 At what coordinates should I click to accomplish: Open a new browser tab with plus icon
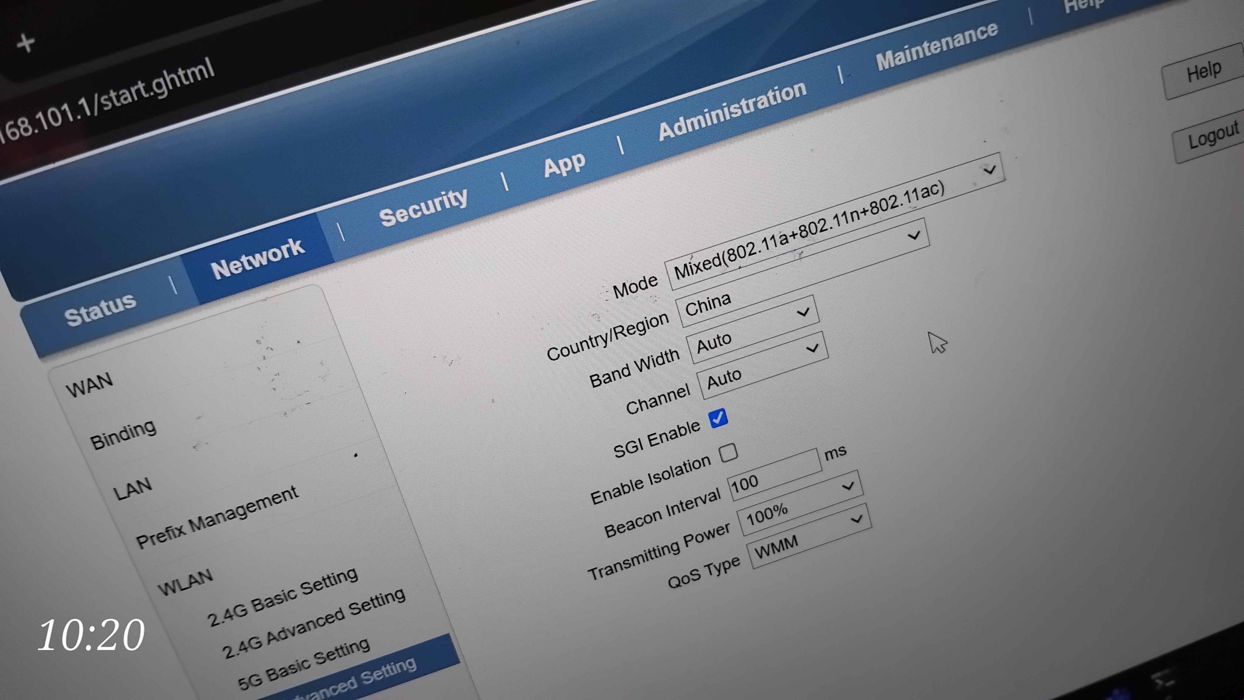coord(26,43)
